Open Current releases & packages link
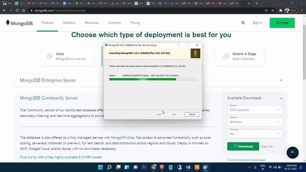 pyautogui.click(x=246, y=160)
